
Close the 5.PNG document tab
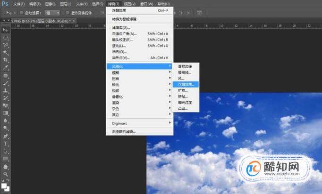pyautogui.click(x=74, y=21)
